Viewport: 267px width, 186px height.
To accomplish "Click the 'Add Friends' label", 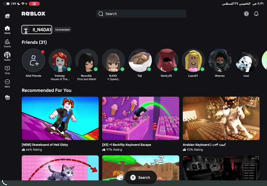I will [34, 76].
